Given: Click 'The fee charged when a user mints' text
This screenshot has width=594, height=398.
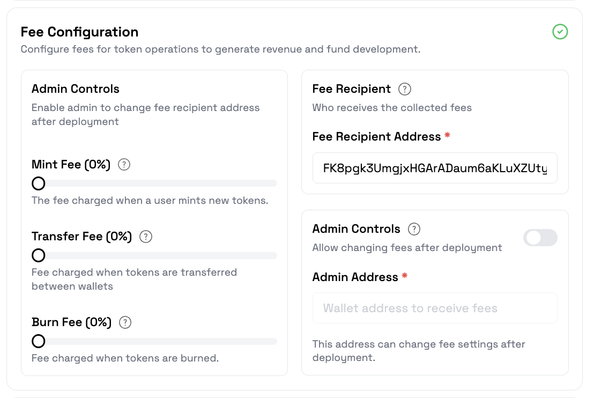Looking at the screenshot, I should [150, 201].
